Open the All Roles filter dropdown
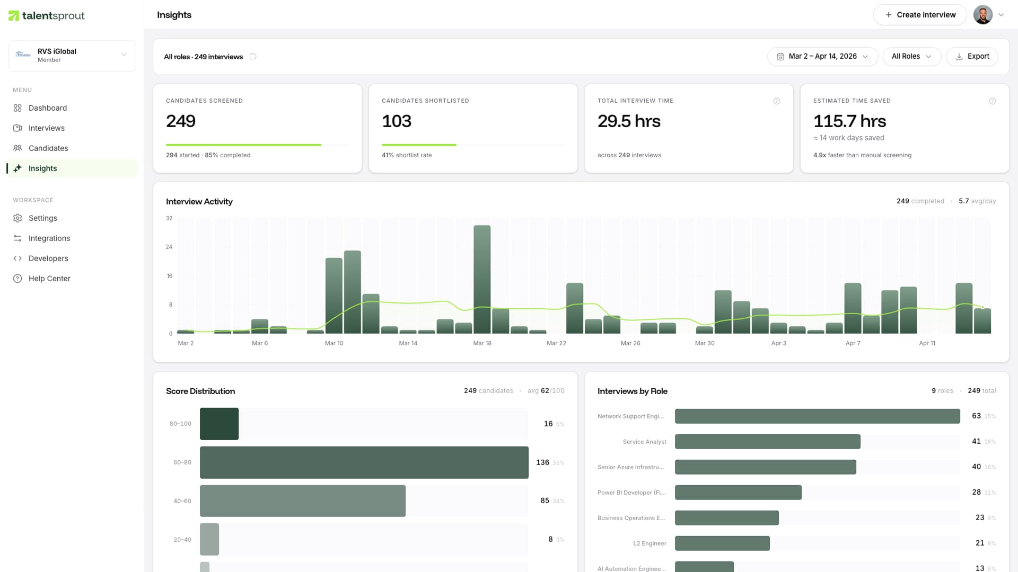 coord(911,56)
